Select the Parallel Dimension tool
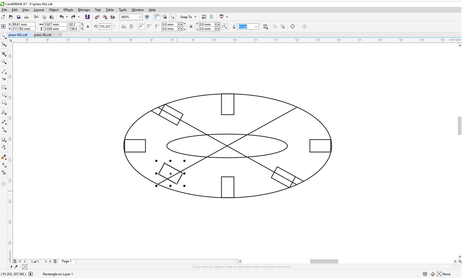The width and height of the screenshot is (462, 278). [4, 122]
